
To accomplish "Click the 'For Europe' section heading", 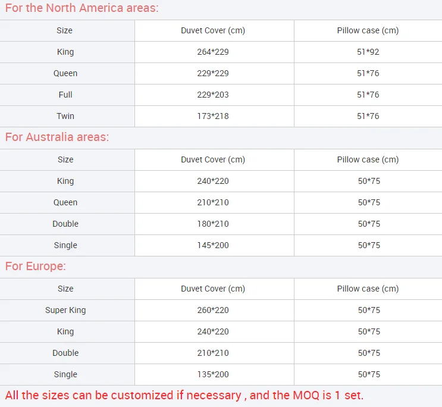I will point(35,266).
